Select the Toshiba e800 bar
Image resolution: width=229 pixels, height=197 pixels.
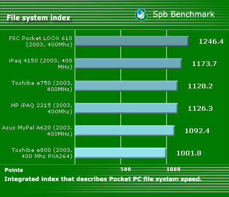(x=121, y=153)
